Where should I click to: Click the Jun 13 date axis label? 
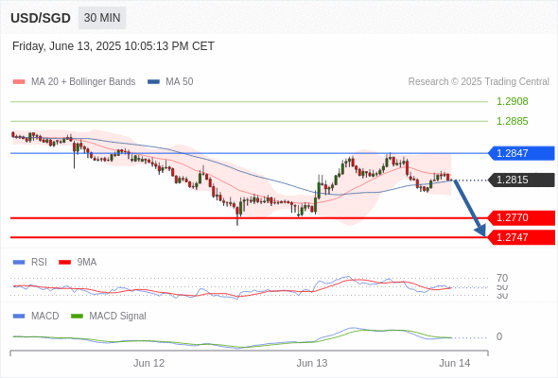coord(312,363)
